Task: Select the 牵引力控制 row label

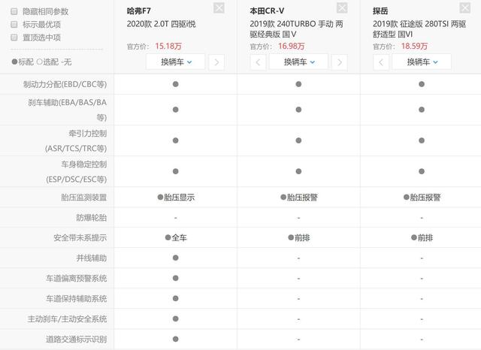Action: coord(76,140)
